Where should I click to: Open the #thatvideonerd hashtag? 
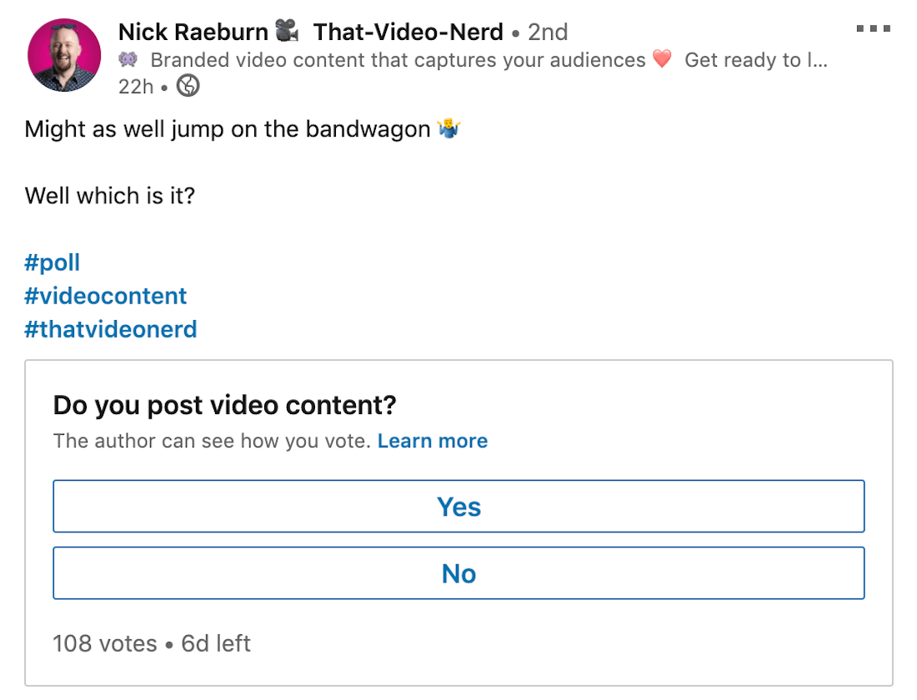pos(111,329)
